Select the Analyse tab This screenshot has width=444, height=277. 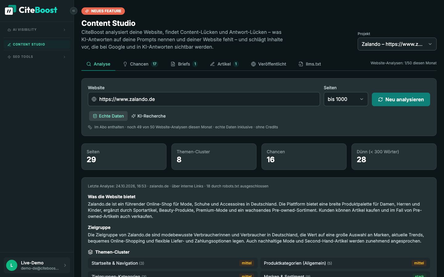tap(98, 64)
